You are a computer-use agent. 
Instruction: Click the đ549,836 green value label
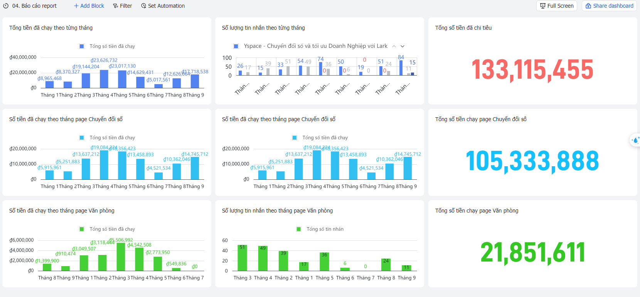point(176,264)
